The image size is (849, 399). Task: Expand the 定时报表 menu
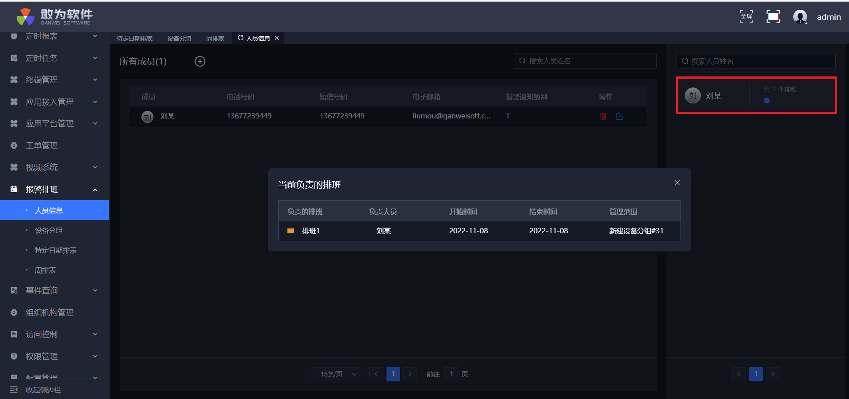(95, 36)
